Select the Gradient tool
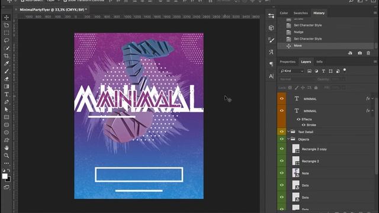This screenshot has height=213, width=379. 7,86
